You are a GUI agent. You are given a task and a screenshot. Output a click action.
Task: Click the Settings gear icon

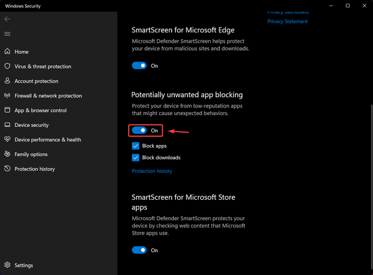tap(7, 265)
